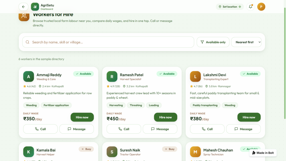Click the ₹350/day wage text

coord(32,119)
